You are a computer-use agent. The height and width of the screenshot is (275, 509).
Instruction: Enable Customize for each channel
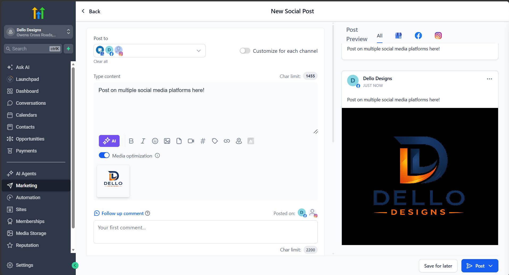[x=245, y=51]
